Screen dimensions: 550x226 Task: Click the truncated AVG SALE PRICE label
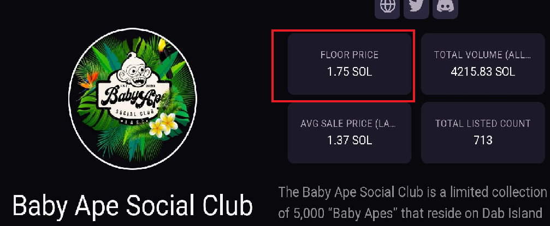point(350,124)
